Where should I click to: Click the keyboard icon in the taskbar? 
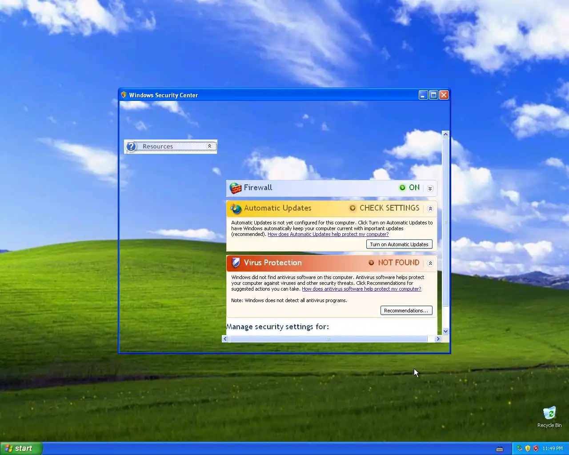500,449
